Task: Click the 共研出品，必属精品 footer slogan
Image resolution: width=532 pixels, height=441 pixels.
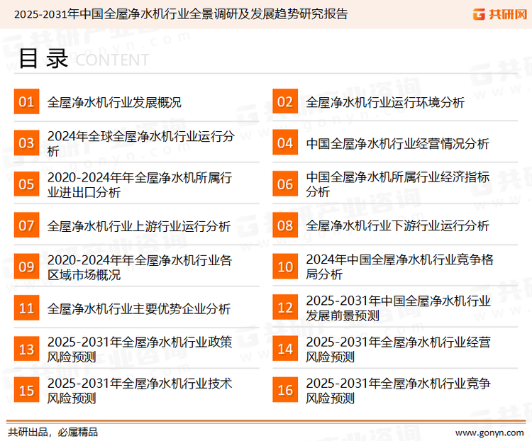Action: click(52, 432)
